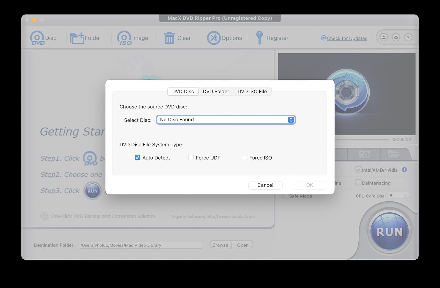Click the Cancel button
This screenshot has width=440, height=288.
[x=265, y=185]
